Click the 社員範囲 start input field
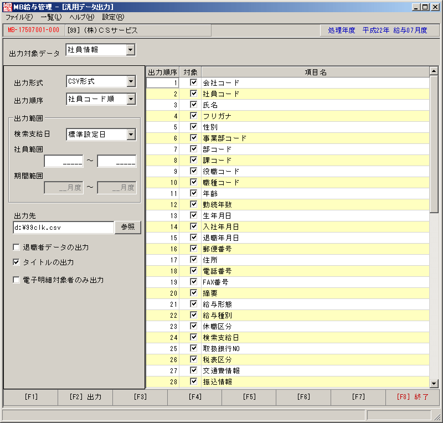The height and width of the screenshot is (423, 443). (x=64, y=161)
